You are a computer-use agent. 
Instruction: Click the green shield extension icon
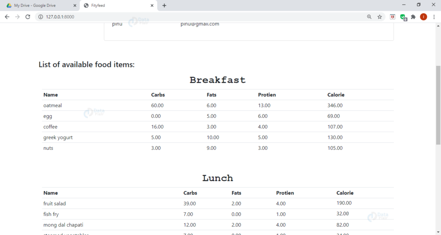(x=403, y=17)
